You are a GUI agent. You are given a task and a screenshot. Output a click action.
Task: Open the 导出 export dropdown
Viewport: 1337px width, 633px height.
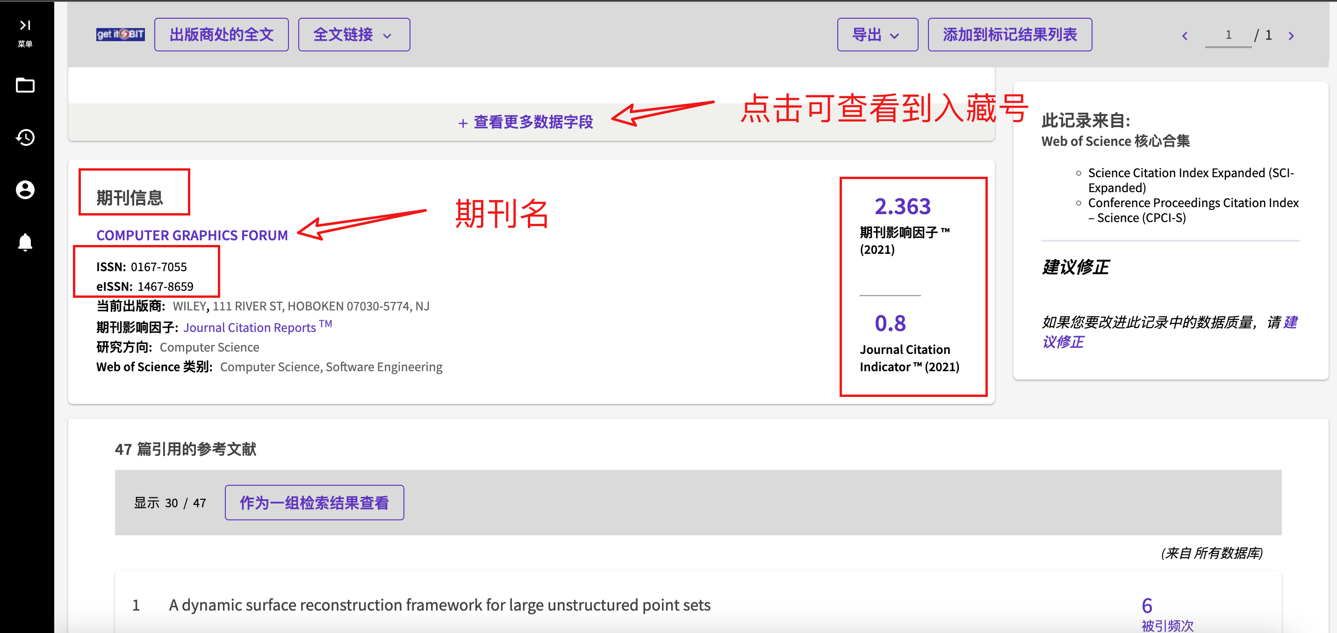click(x=877, y=35)
